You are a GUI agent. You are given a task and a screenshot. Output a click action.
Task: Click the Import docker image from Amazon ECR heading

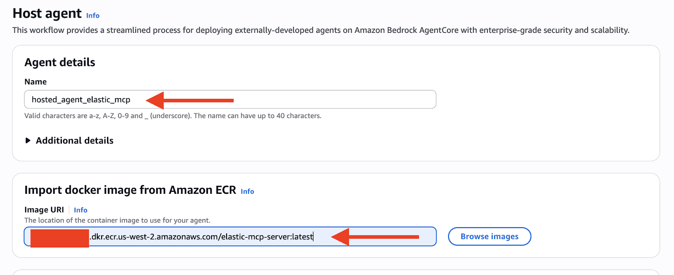(x=130, y=190)
